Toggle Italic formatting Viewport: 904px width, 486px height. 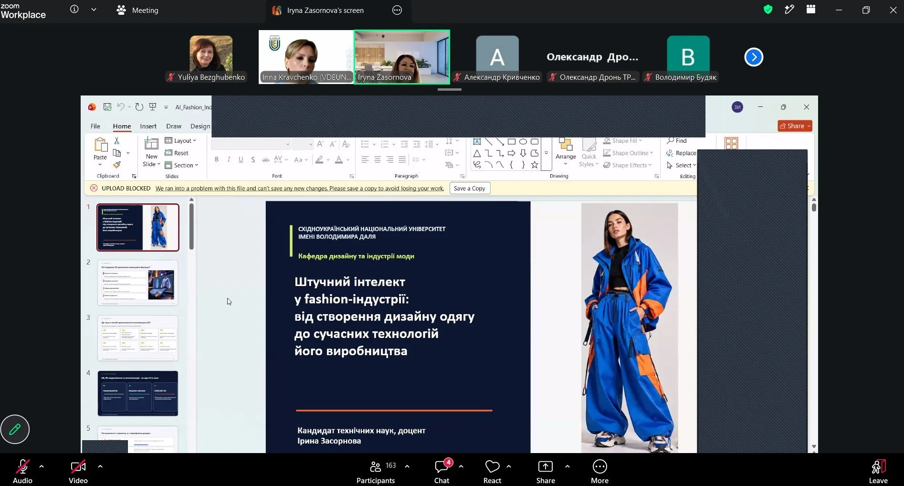pos(229,159)
